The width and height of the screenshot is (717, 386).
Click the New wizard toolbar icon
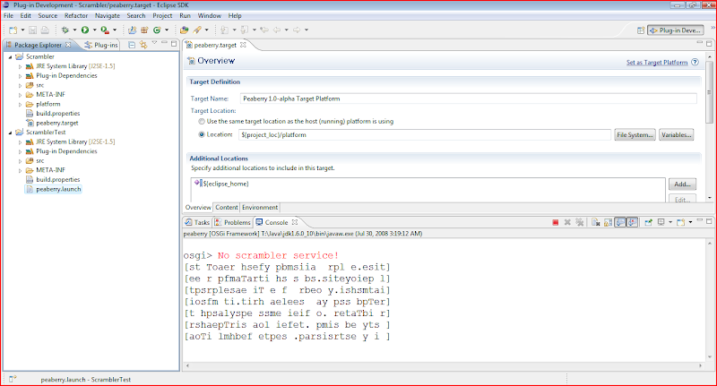pos(13,30)
